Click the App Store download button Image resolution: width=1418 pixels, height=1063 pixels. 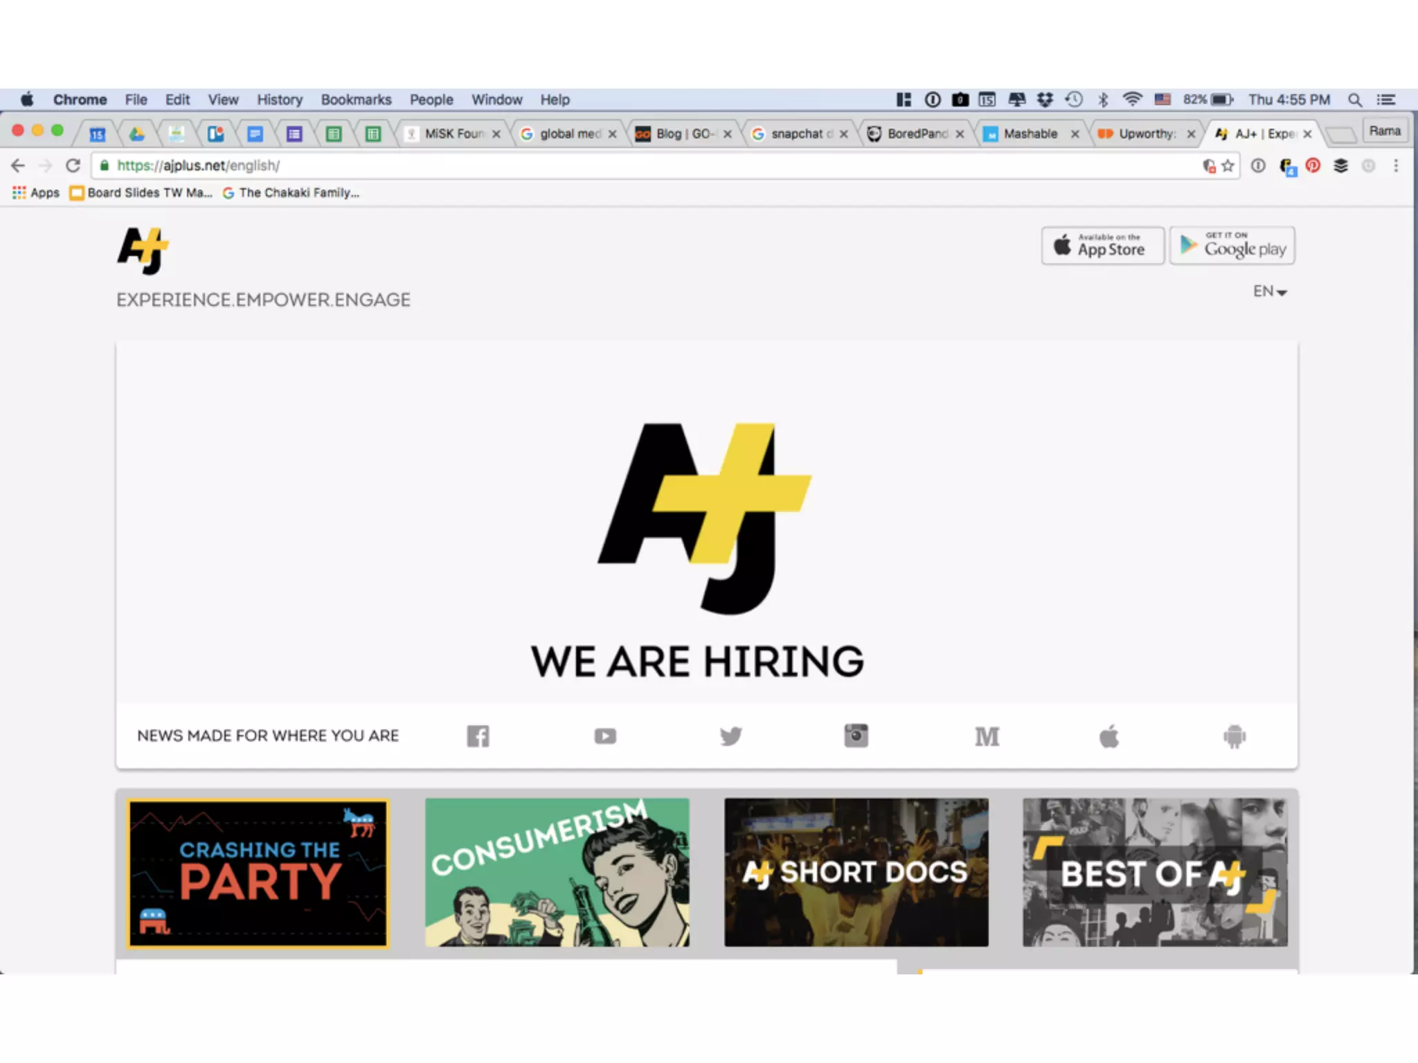[1102, 246]
